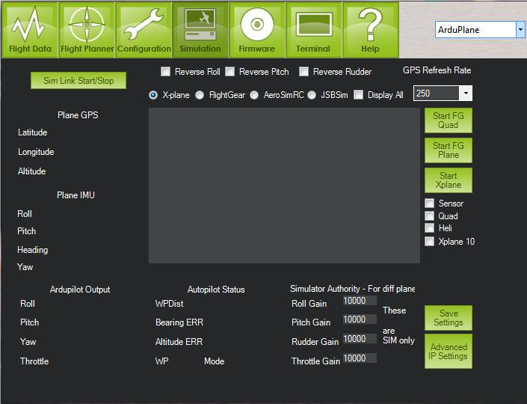The width and height of the screenshot is (527, 404).
Task: Click the Roll Gain input field
Action: tap(360, 300)
